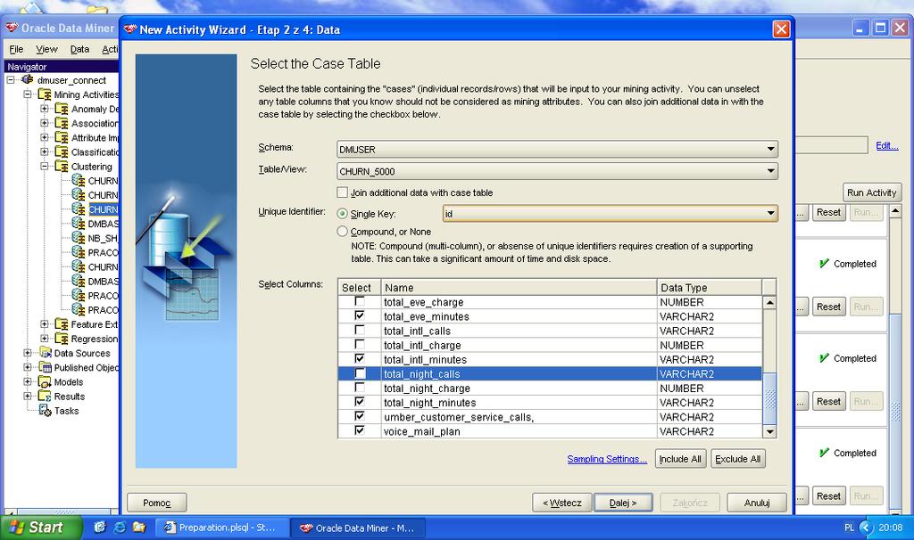Click the column list scrollbar thumb

[769, 398]
